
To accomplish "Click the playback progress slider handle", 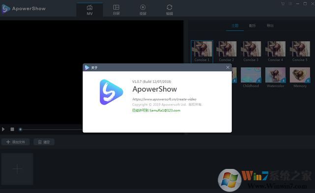I will pos(20,129).
